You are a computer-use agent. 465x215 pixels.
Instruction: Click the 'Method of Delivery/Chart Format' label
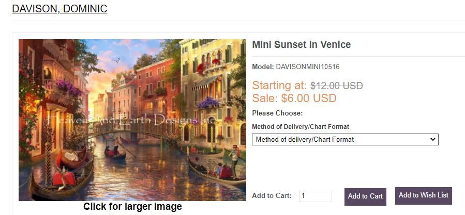click(301, 126)
